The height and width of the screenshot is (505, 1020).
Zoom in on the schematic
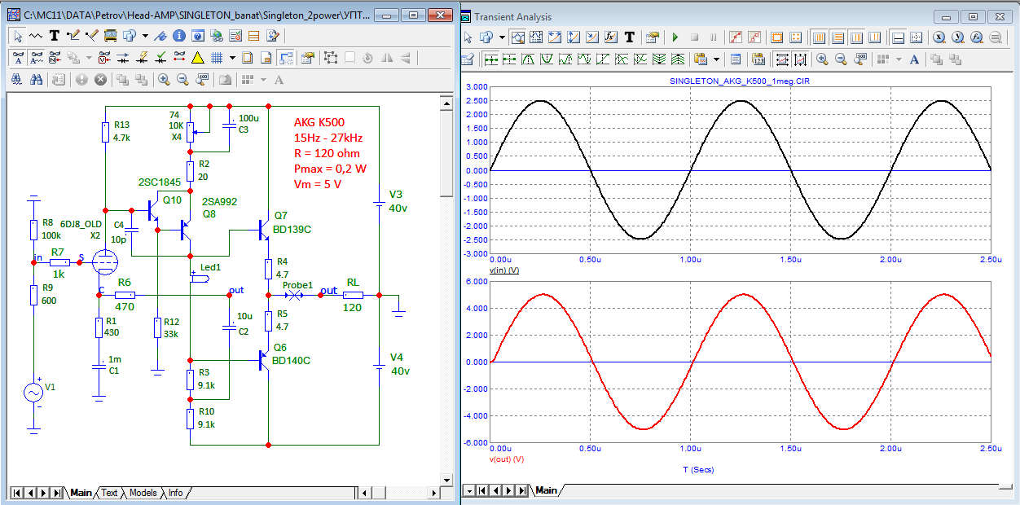[164, 80]
